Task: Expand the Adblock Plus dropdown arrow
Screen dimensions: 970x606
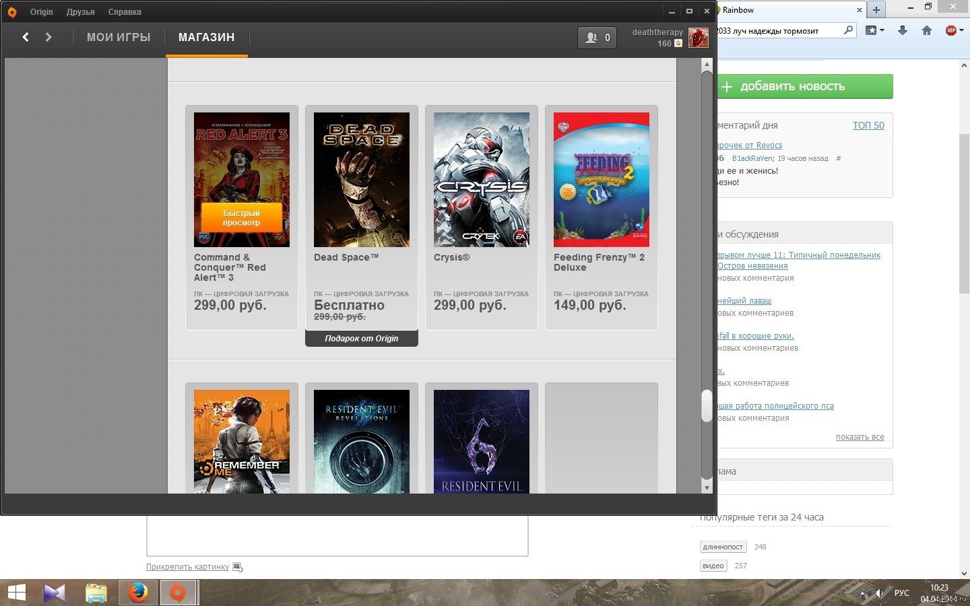Action: (x=961, y=30)
